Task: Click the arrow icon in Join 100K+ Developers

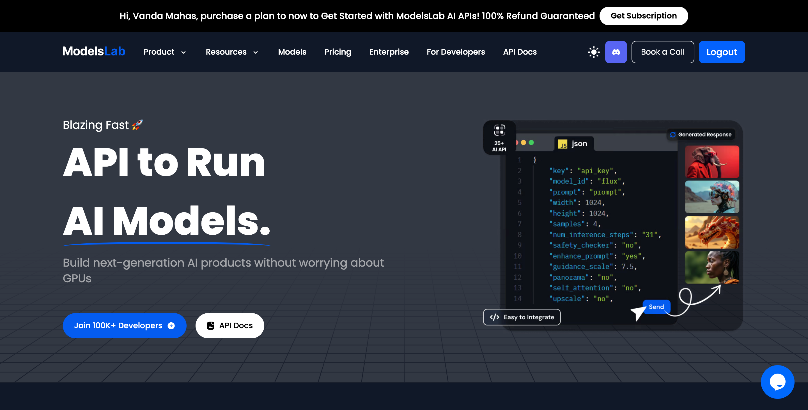Action: 171,326
